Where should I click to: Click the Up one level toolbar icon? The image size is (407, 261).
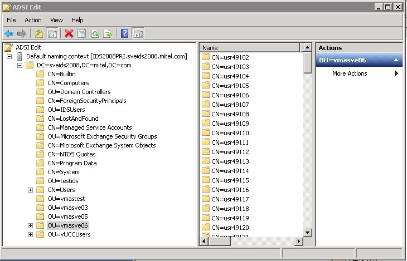point(39,34)
